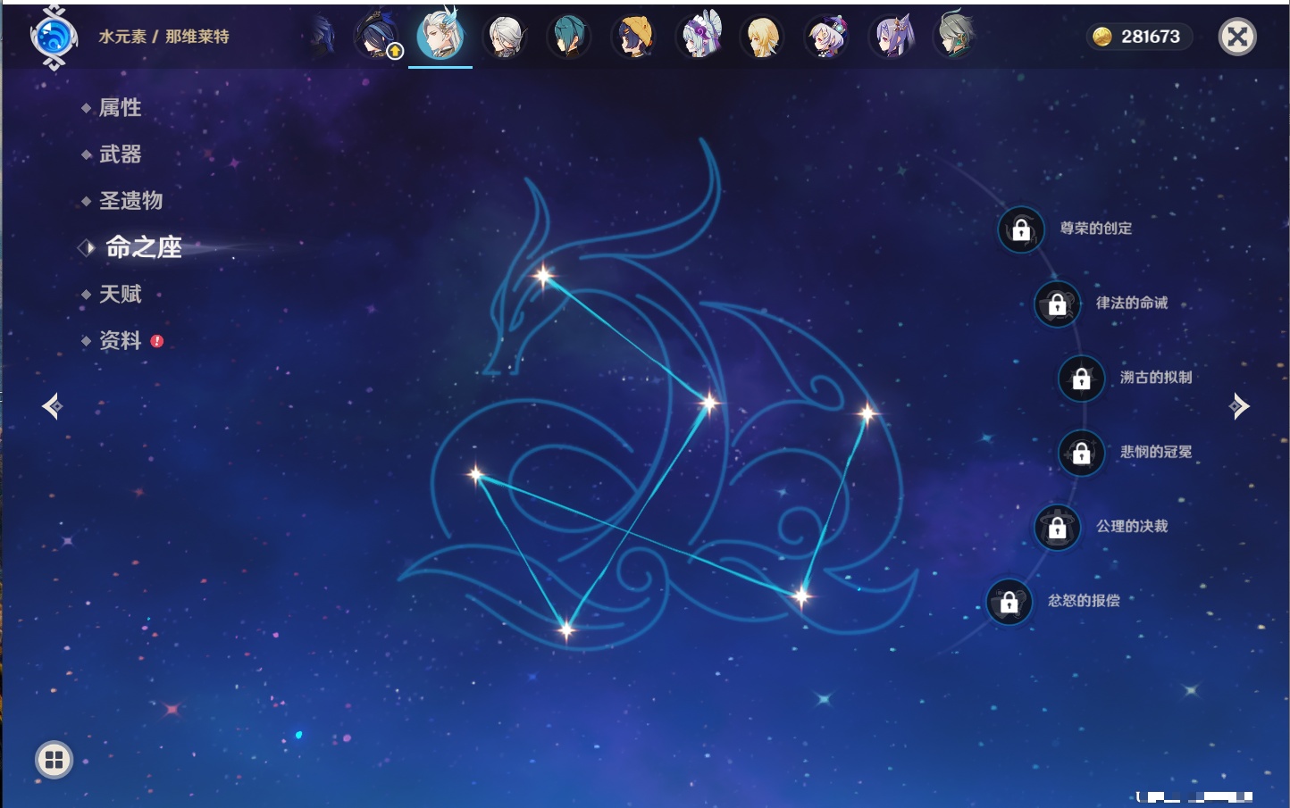Open the grid menu icon at bottom-left
1290x808 pixels.
point(54,760)
